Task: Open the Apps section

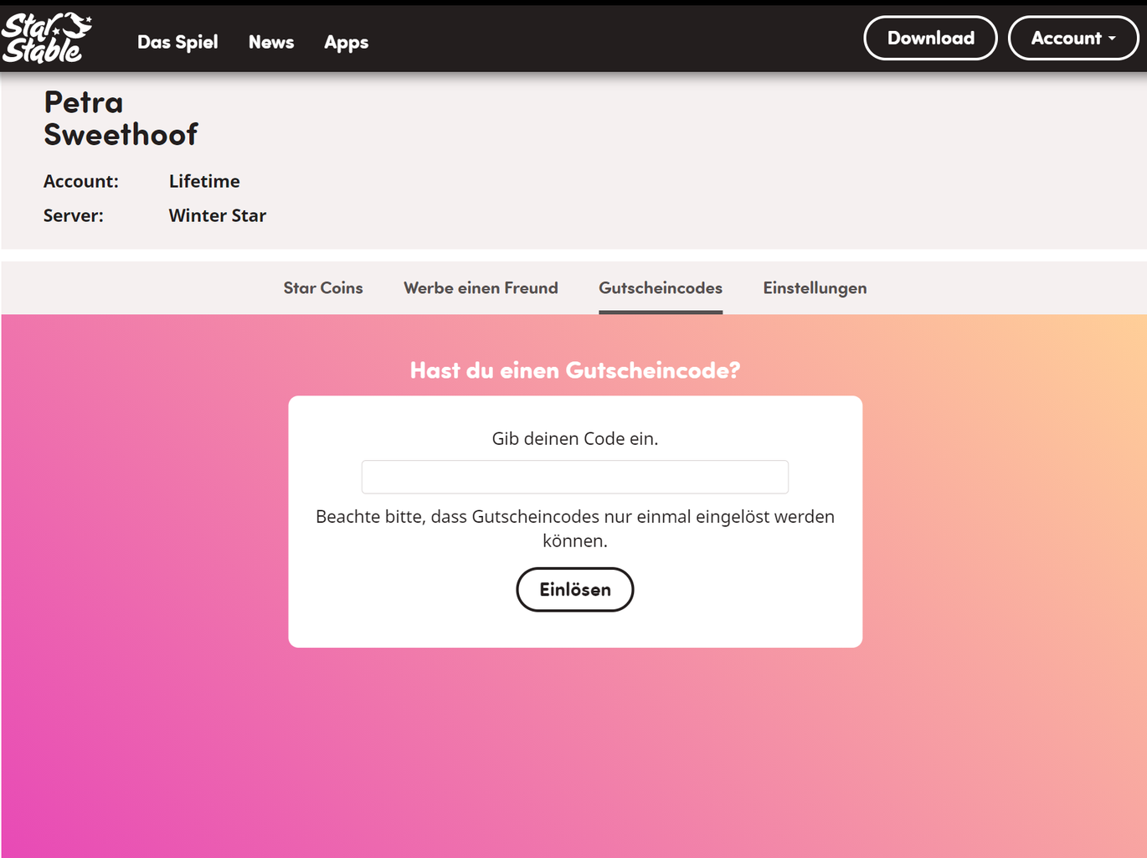Action: coord(346,42)
